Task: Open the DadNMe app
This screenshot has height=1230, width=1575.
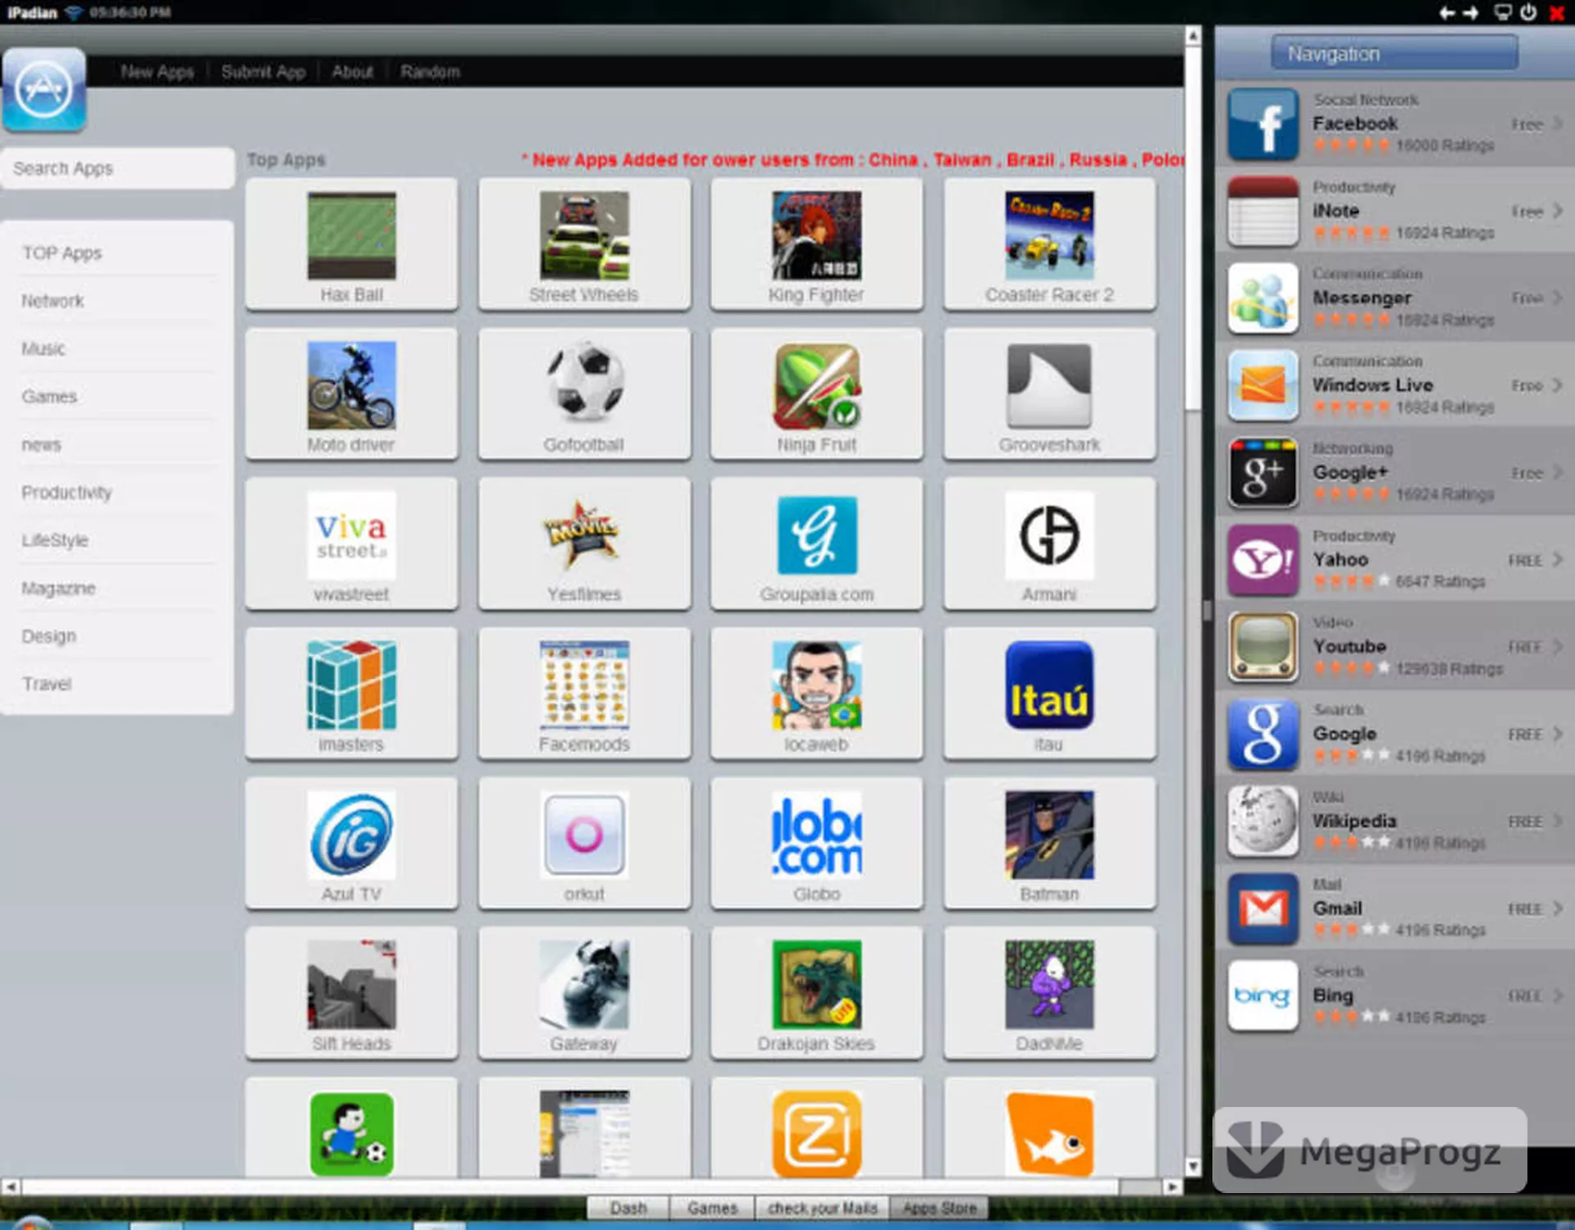Action: pyautogui.click(x=1049, y=994)
